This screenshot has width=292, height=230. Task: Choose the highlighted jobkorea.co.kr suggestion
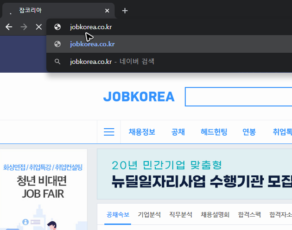169,44
